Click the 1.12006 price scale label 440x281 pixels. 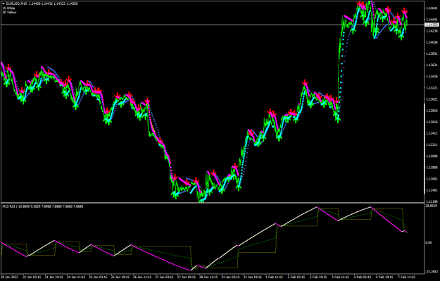(432, 156)
